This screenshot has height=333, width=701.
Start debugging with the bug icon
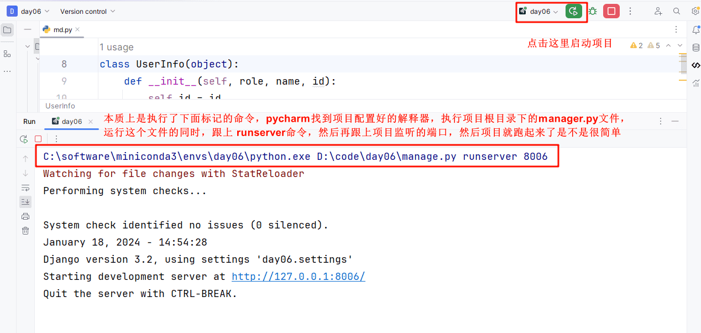593,11
